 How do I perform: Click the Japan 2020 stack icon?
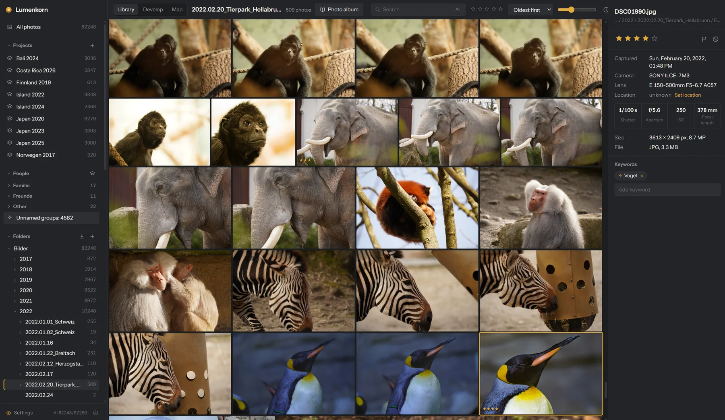pyautogui.click(x=10, y=118)
